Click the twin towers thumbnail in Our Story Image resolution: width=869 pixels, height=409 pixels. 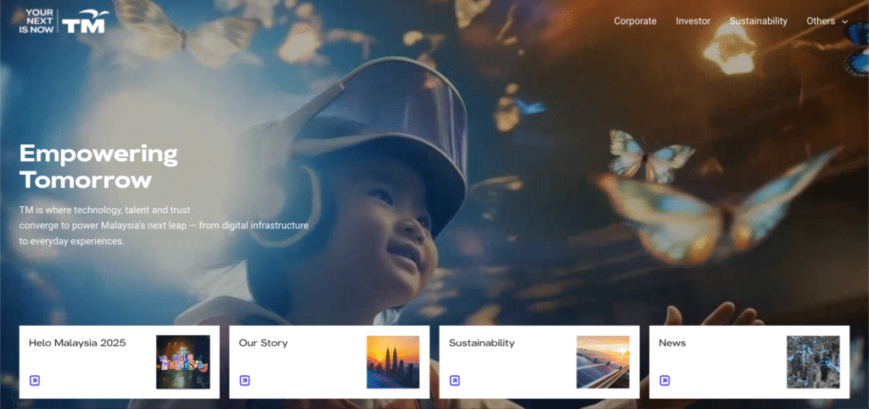(393, 362)
